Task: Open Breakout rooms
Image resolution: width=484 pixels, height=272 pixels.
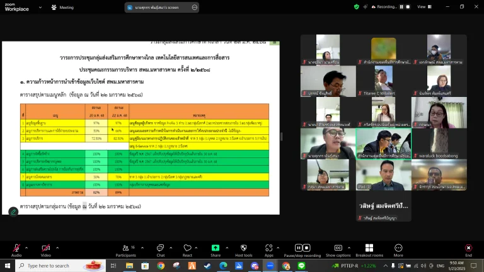Action: pyautogui.click(x=369, y=248)
